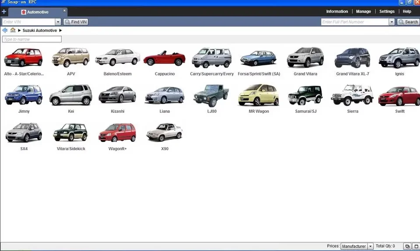Select the SX4 car image
420x251 pixels.
[24, 132]
